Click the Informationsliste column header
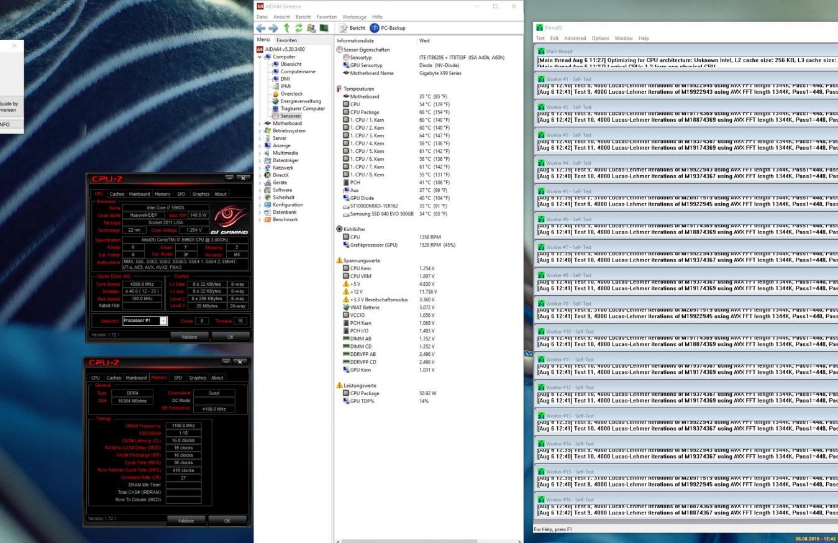 point(375,40)
